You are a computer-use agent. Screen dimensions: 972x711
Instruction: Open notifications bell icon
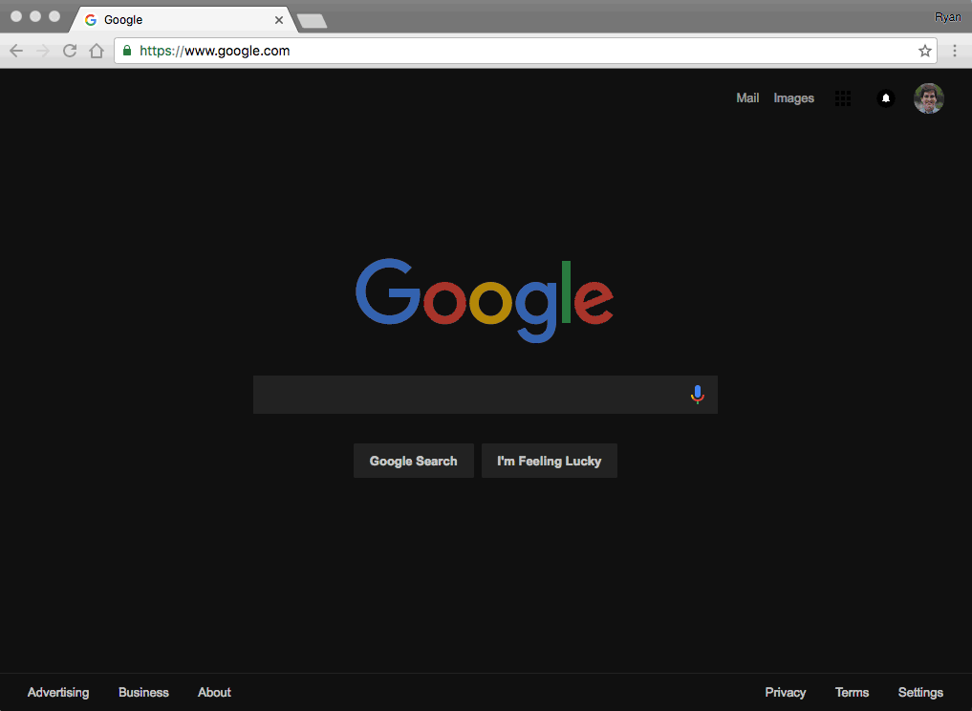(x=886, y=97)
